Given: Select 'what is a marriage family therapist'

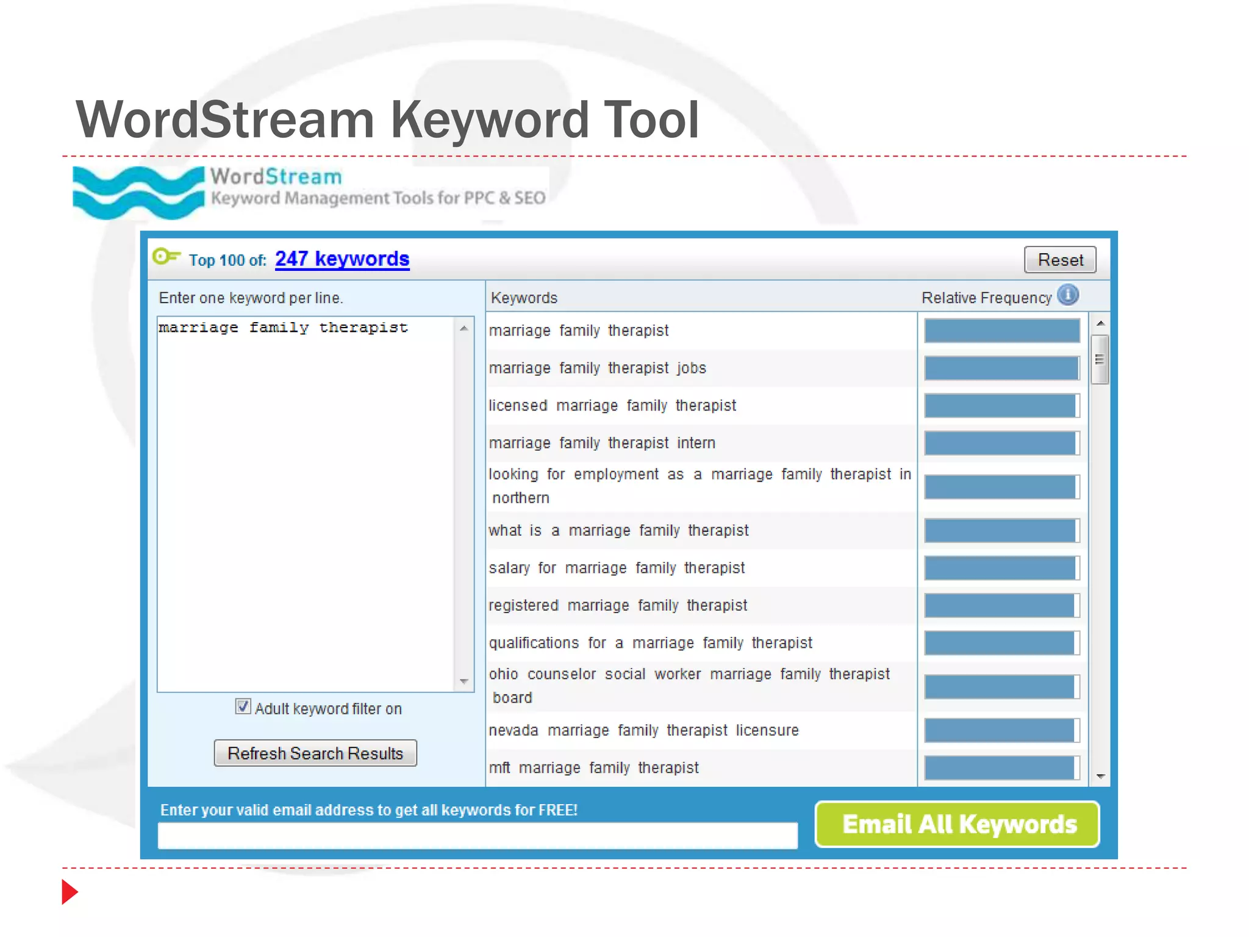Looking at the screenshot, I should tap(701, 531).
